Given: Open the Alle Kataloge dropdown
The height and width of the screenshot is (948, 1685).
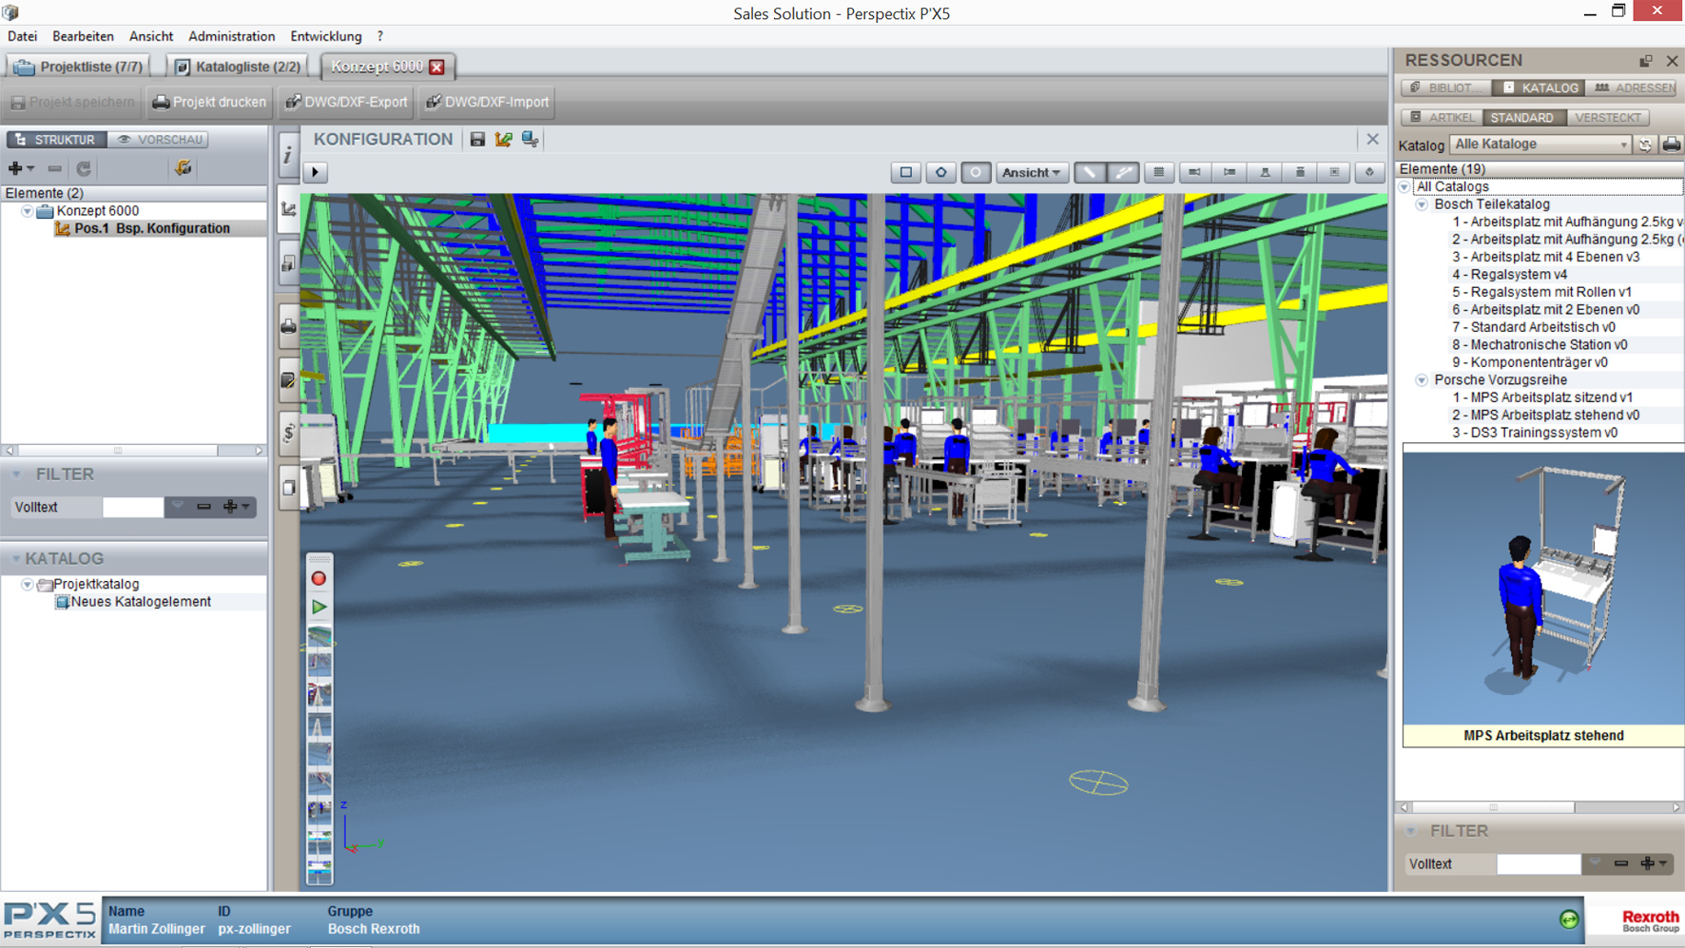Looking at the screenshot, I should click(x=1539, y=145).
